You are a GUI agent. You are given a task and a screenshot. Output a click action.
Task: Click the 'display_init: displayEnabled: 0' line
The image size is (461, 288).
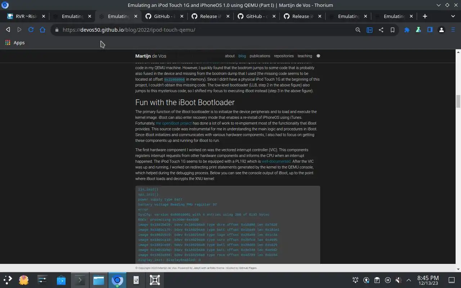coord(169,260)
